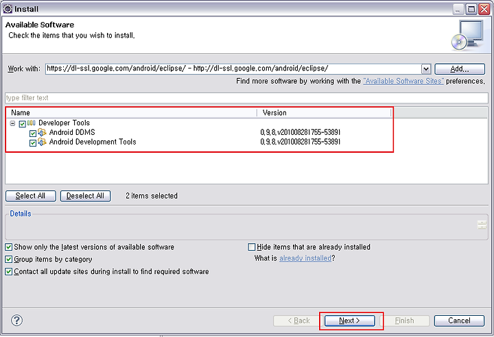Enable Hide items that are already installed
This screenshot has width=494, height=337.
[251, 247]
